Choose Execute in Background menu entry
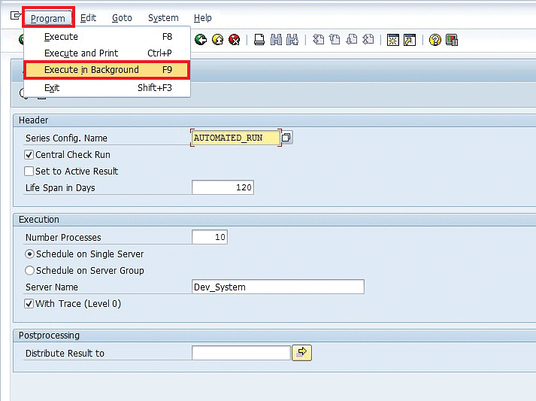This screenshot has width=536, height=401. coord(107,70)
